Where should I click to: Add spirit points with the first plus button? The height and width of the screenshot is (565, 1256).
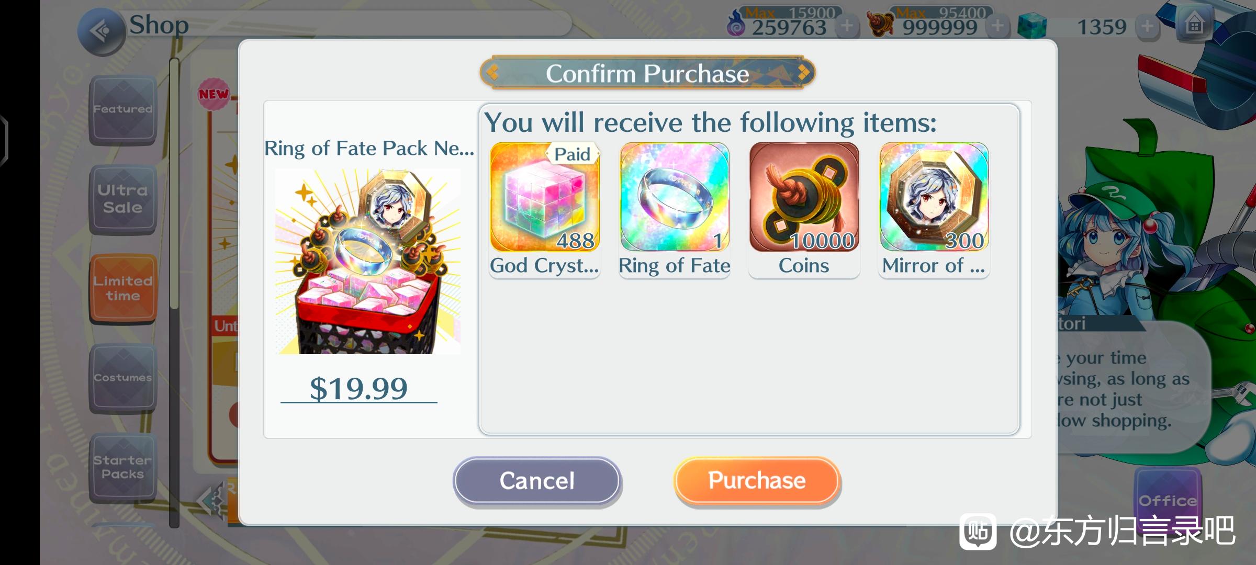847,26
